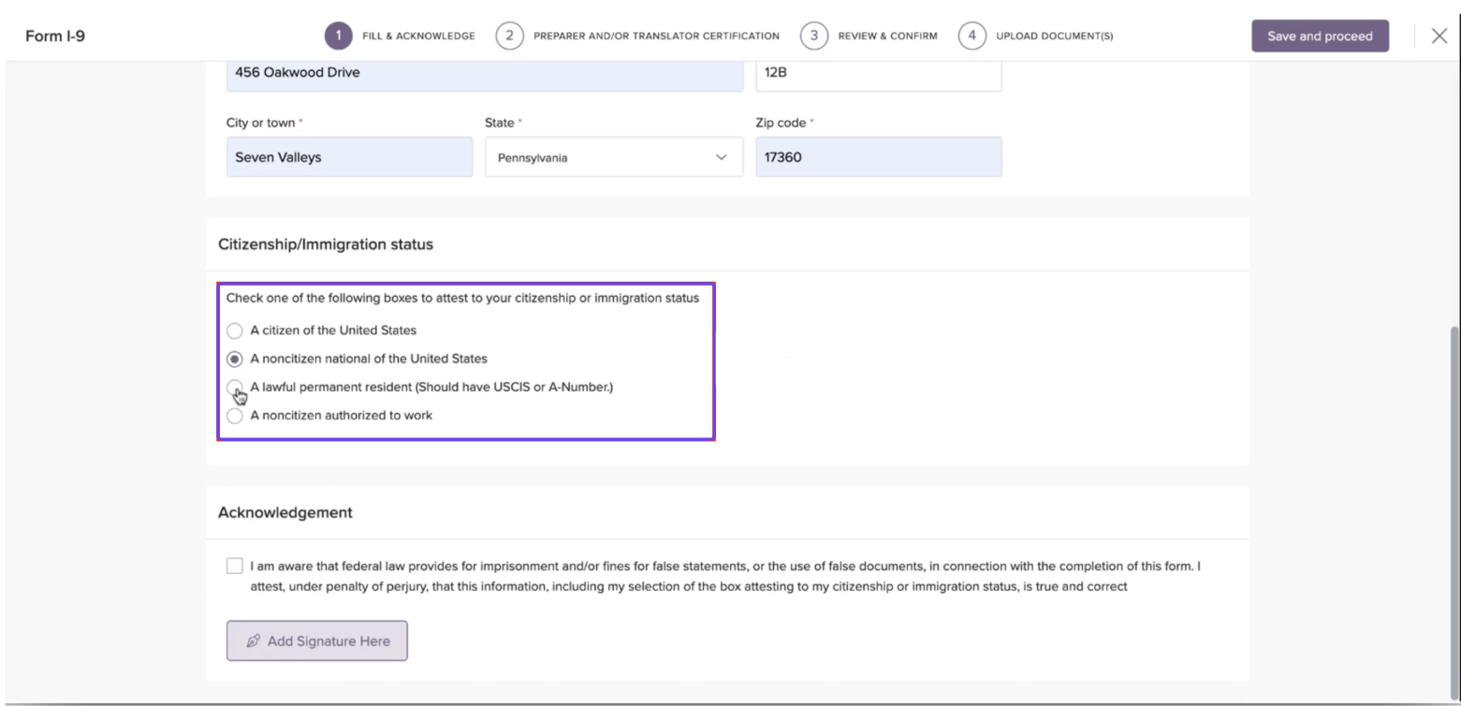Screen dimensions: 1461x706
Task: Click Add Signature Here button
Action: click(316, 641)
